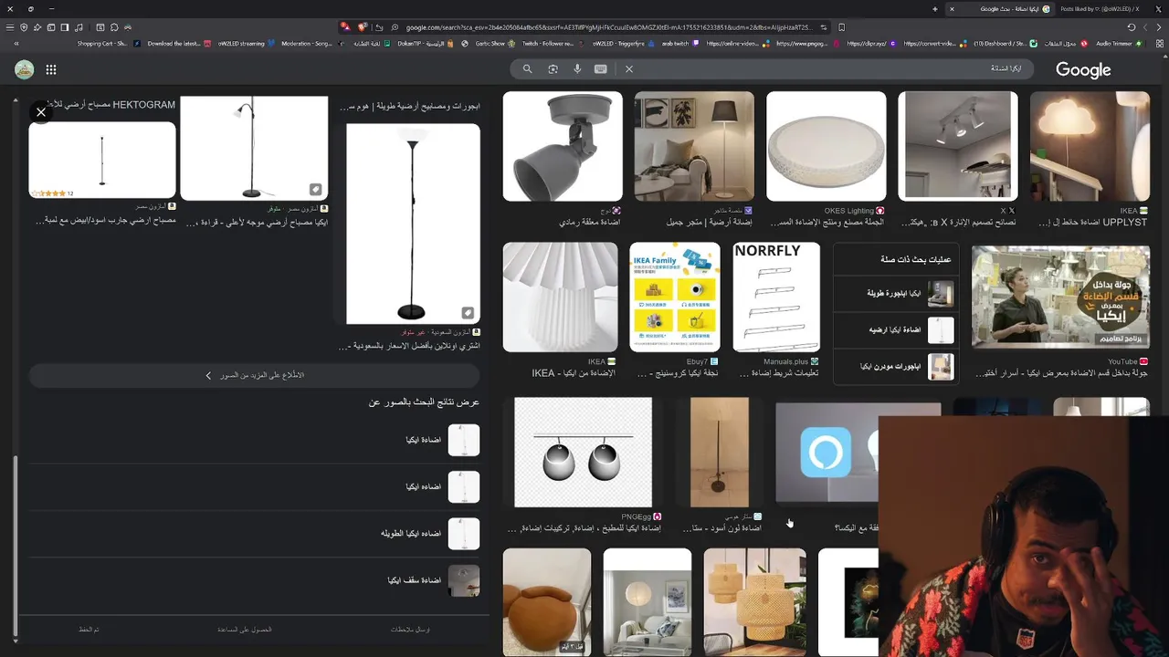Show hidden bookmarks via double-chevron overflow
This screenshot has height=657, width=1169.
[x=16, y=43]
